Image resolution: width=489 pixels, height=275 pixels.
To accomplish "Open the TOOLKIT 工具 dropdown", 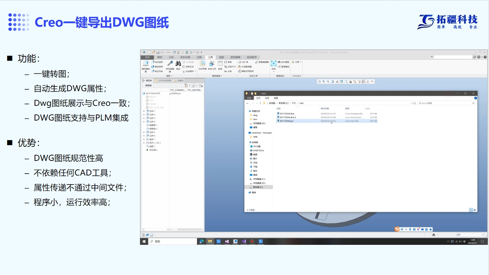I will pos(297,62).
